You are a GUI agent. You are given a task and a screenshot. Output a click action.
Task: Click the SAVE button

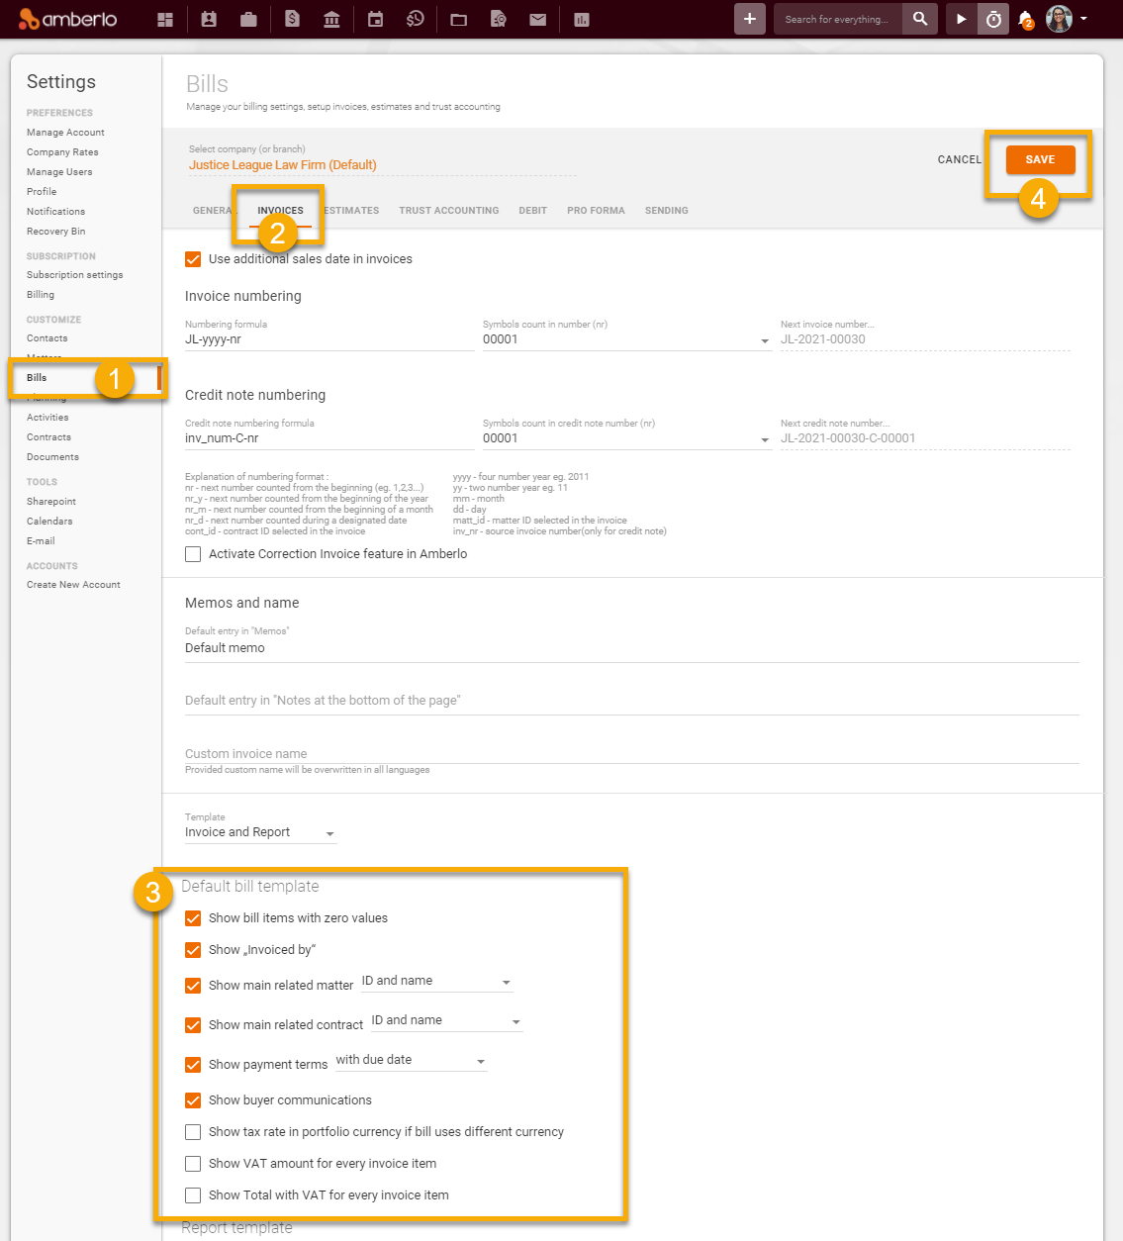click(x=1040, y=158)
